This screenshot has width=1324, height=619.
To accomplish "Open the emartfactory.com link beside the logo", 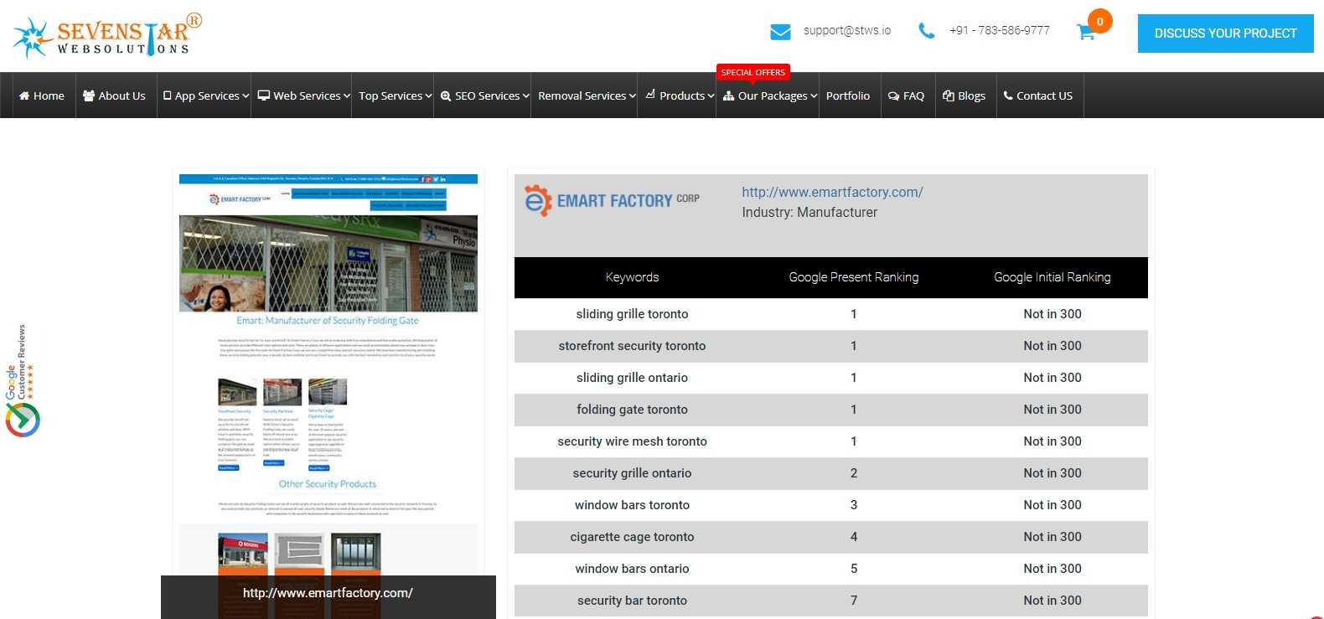I will pyautogui.click(x=832, y=193).
